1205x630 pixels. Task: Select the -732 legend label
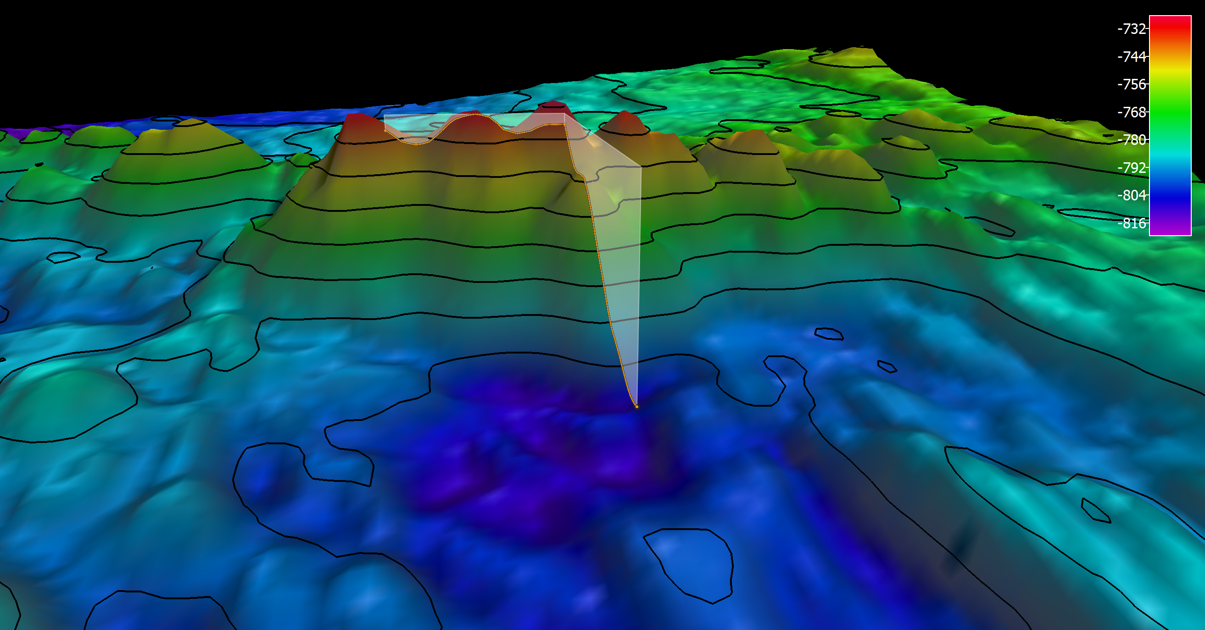pyautogui.click(x=1132, y=29)
